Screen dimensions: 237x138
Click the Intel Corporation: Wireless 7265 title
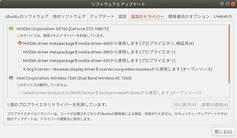[74, 78]
